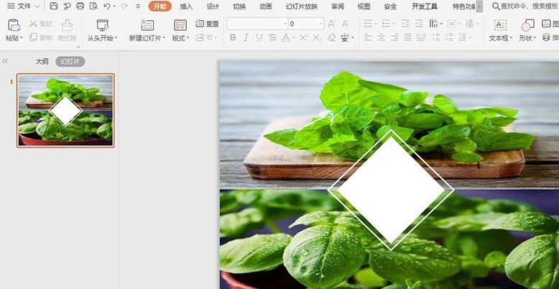
Task: Open the 文件 (File) menu
Action: point(24,6)
